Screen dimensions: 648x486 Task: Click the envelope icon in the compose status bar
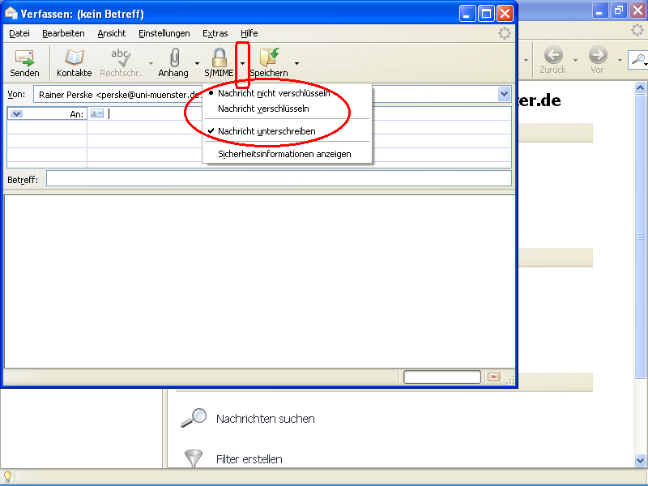click(493, 376)
